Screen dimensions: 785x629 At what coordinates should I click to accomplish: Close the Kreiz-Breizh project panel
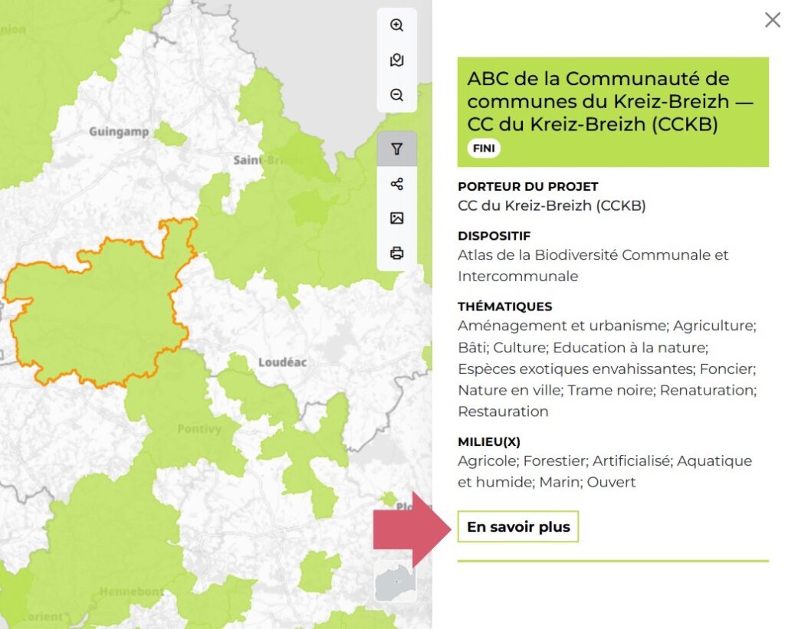coord(772,20)
